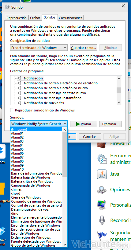Image resolution: width=131 pixels, height=250 pixels.
Task: Click the Examinar... button
Action: coord(111,124)
